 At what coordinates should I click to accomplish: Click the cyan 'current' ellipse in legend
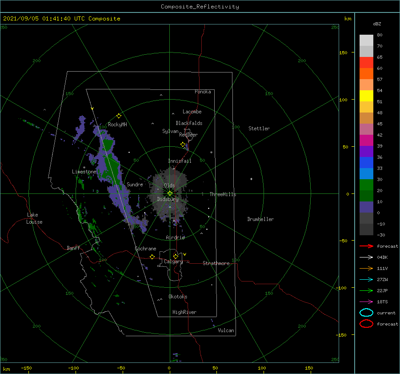click(366, 313)
